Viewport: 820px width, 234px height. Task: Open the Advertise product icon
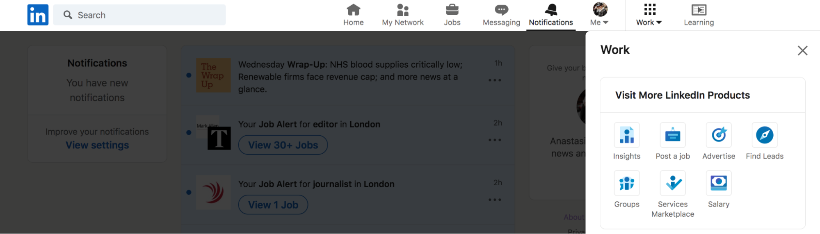[719, 135]
